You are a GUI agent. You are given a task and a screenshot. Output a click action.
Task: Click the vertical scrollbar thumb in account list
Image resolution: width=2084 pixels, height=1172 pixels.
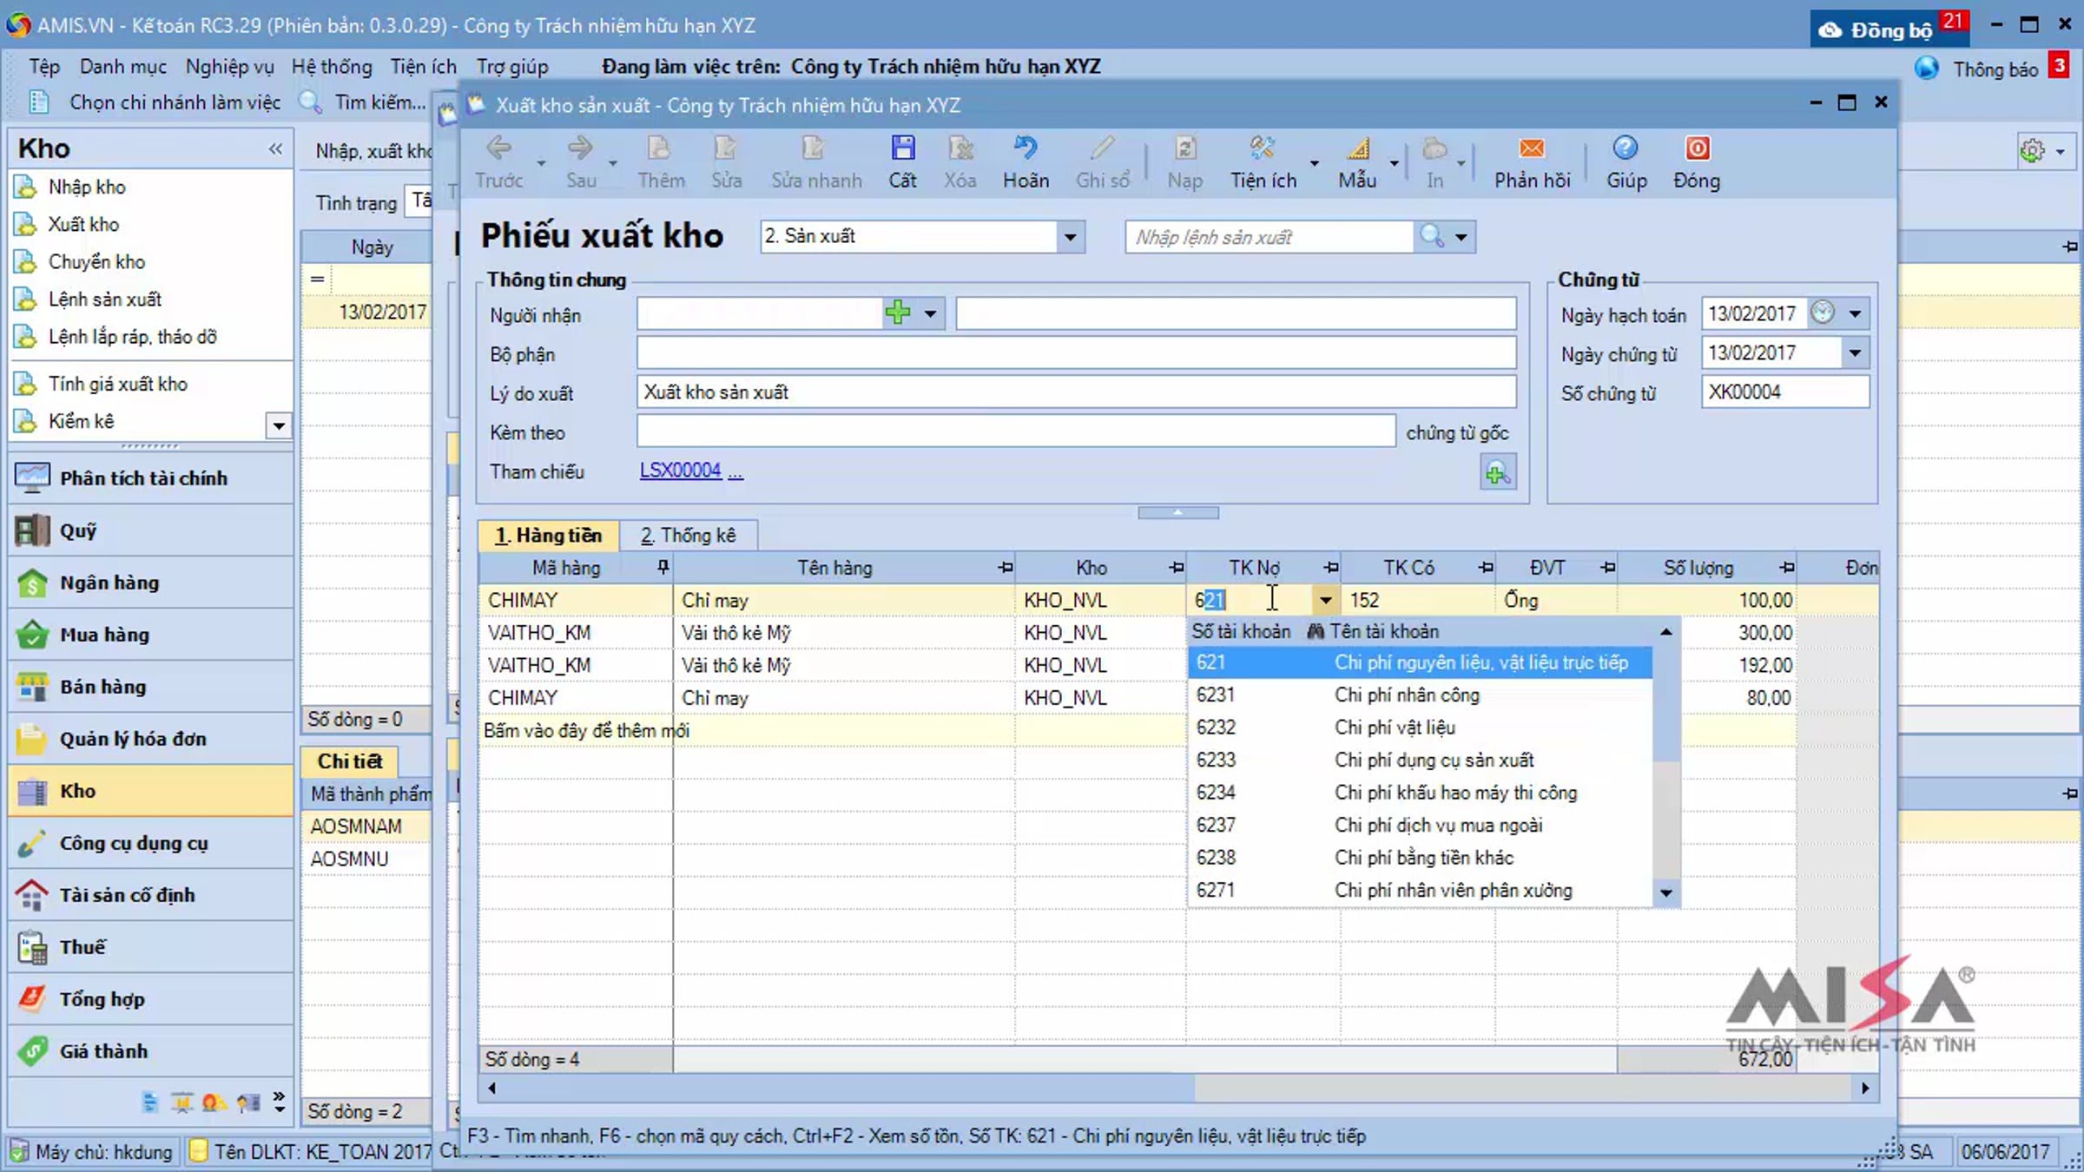tap(1665, 704)
